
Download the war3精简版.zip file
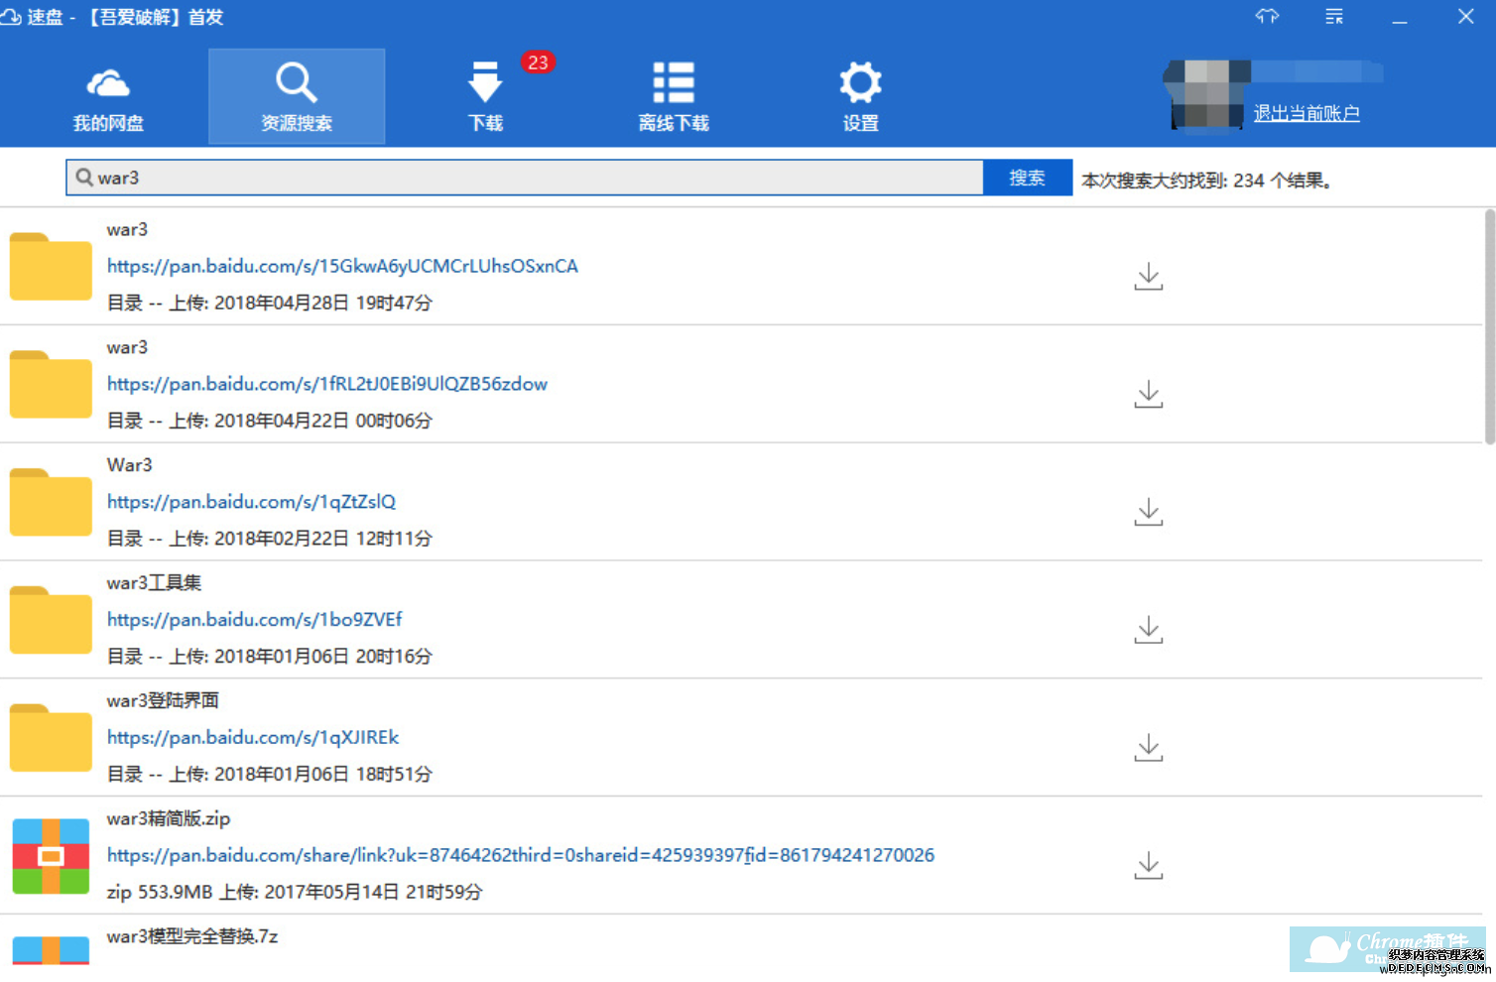[1149, 866]
